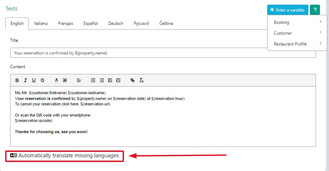Screen dimensions: 329x171
Task: Expand the Booking variables submenu
Action: click(297, 22)
